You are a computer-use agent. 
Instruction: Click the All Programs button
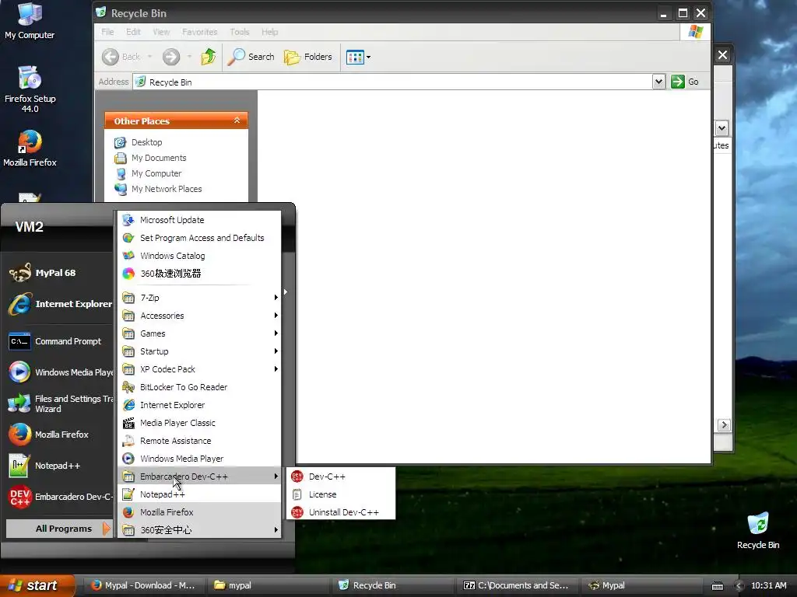[x=59, y=529]
